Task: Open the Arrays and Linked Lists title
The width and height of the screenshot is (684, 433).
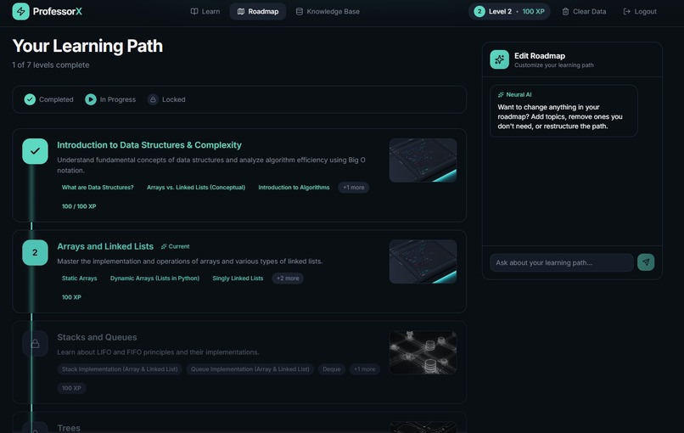Action: click(105, 246)
